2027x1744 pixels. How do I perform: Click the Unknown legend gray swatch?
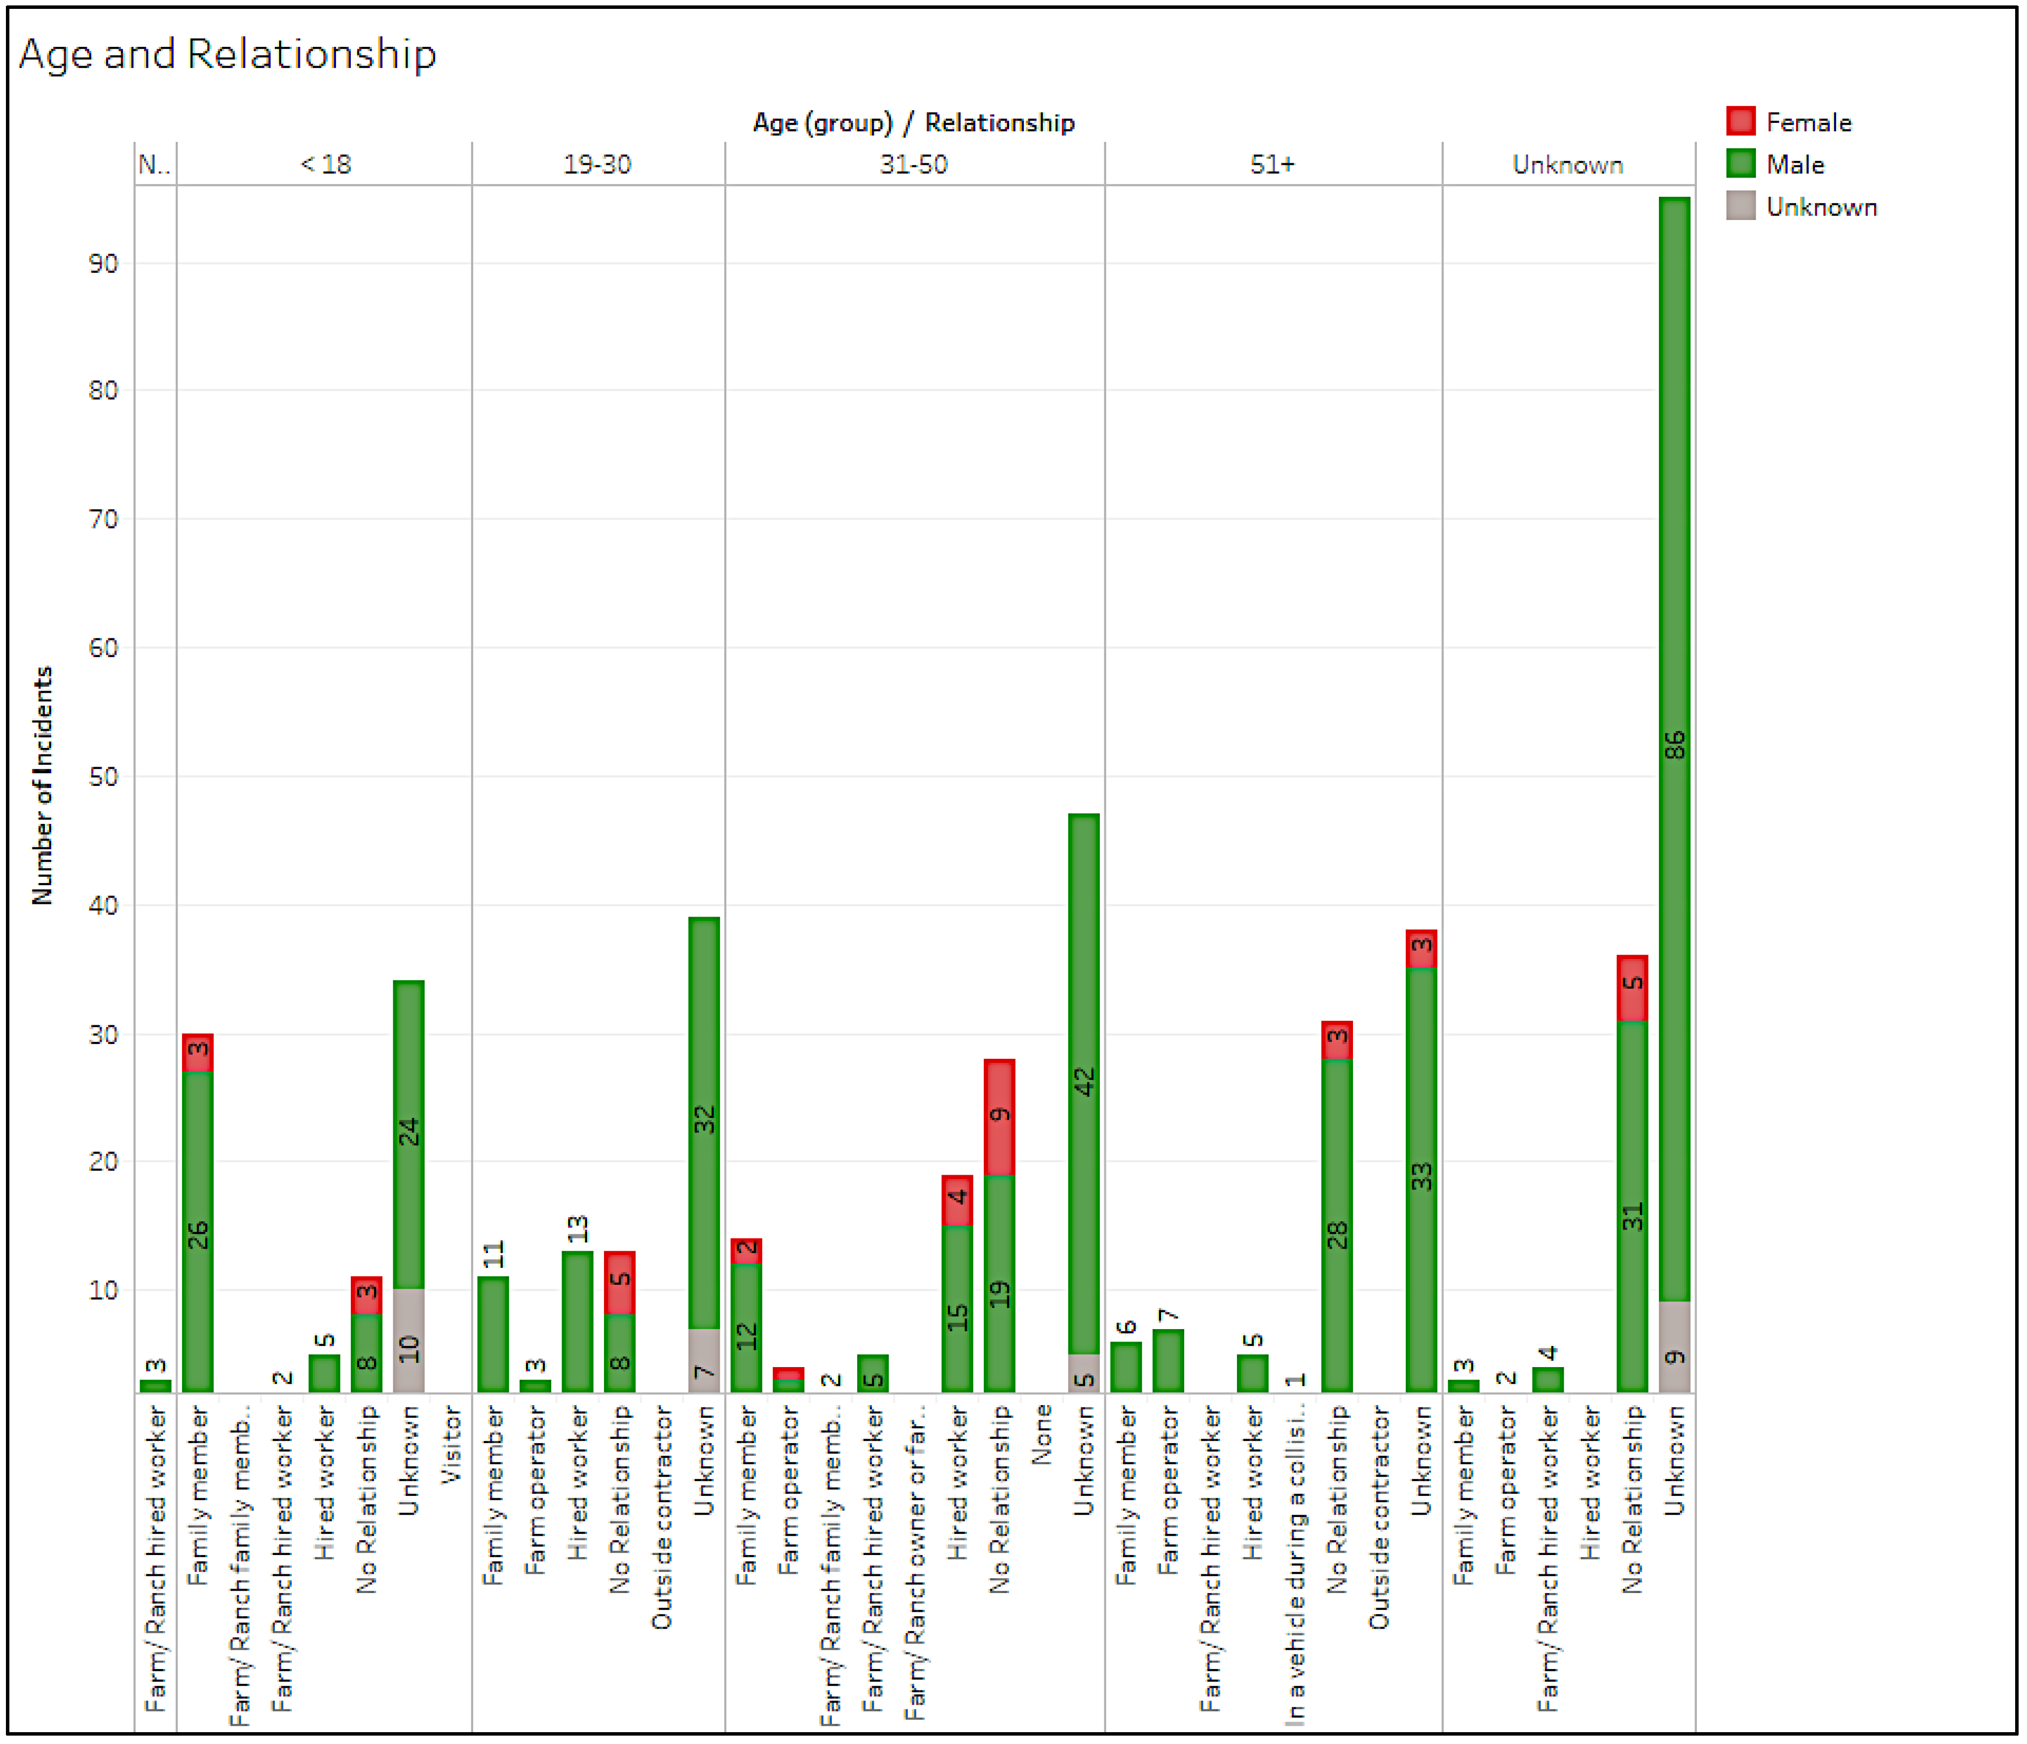(1740, 206)
